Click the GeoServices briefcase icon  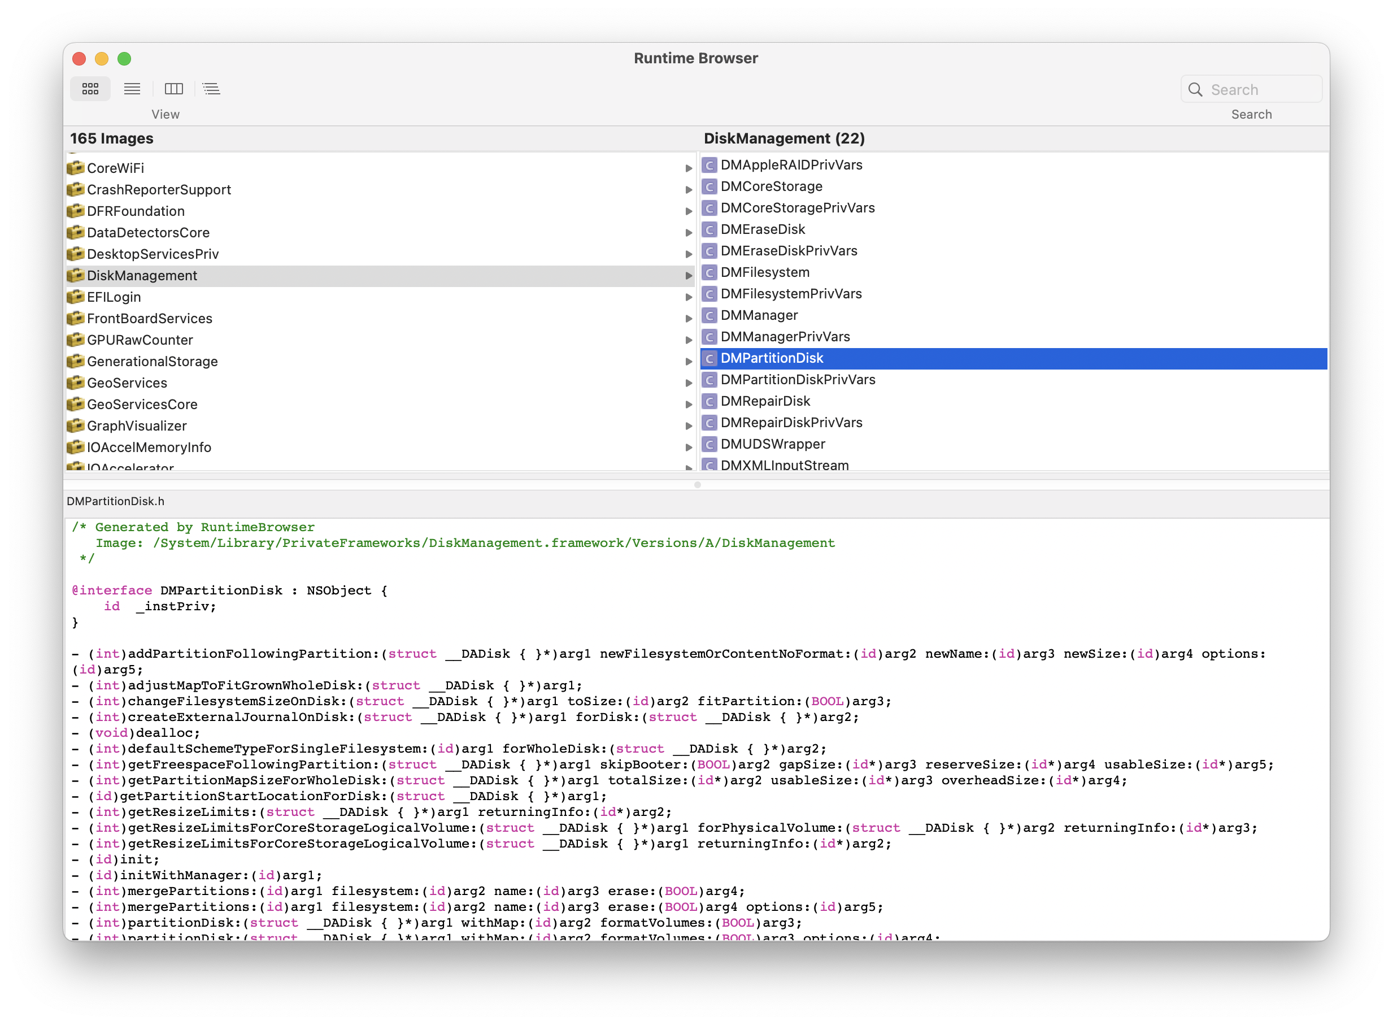tap(76, 383)
